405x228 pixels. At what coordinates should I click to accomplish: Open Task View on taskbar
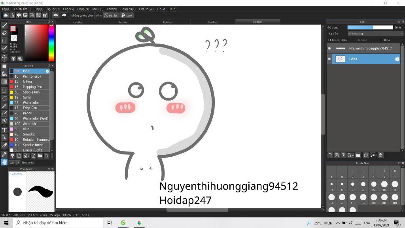tap(110, 222)
